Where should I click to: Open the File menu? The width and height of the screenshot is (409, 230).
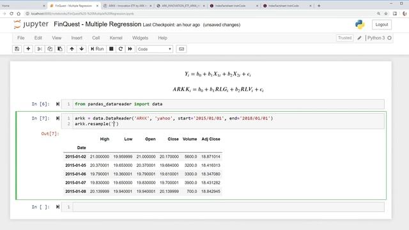21,38
